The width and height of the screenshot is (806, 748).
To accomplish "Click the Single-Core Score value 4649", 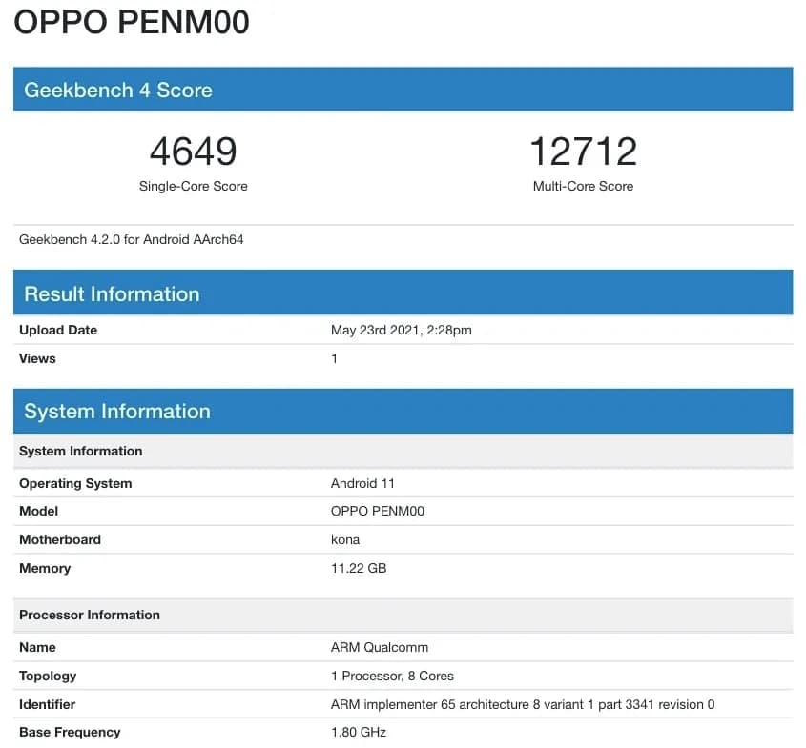I will (193, 151).
